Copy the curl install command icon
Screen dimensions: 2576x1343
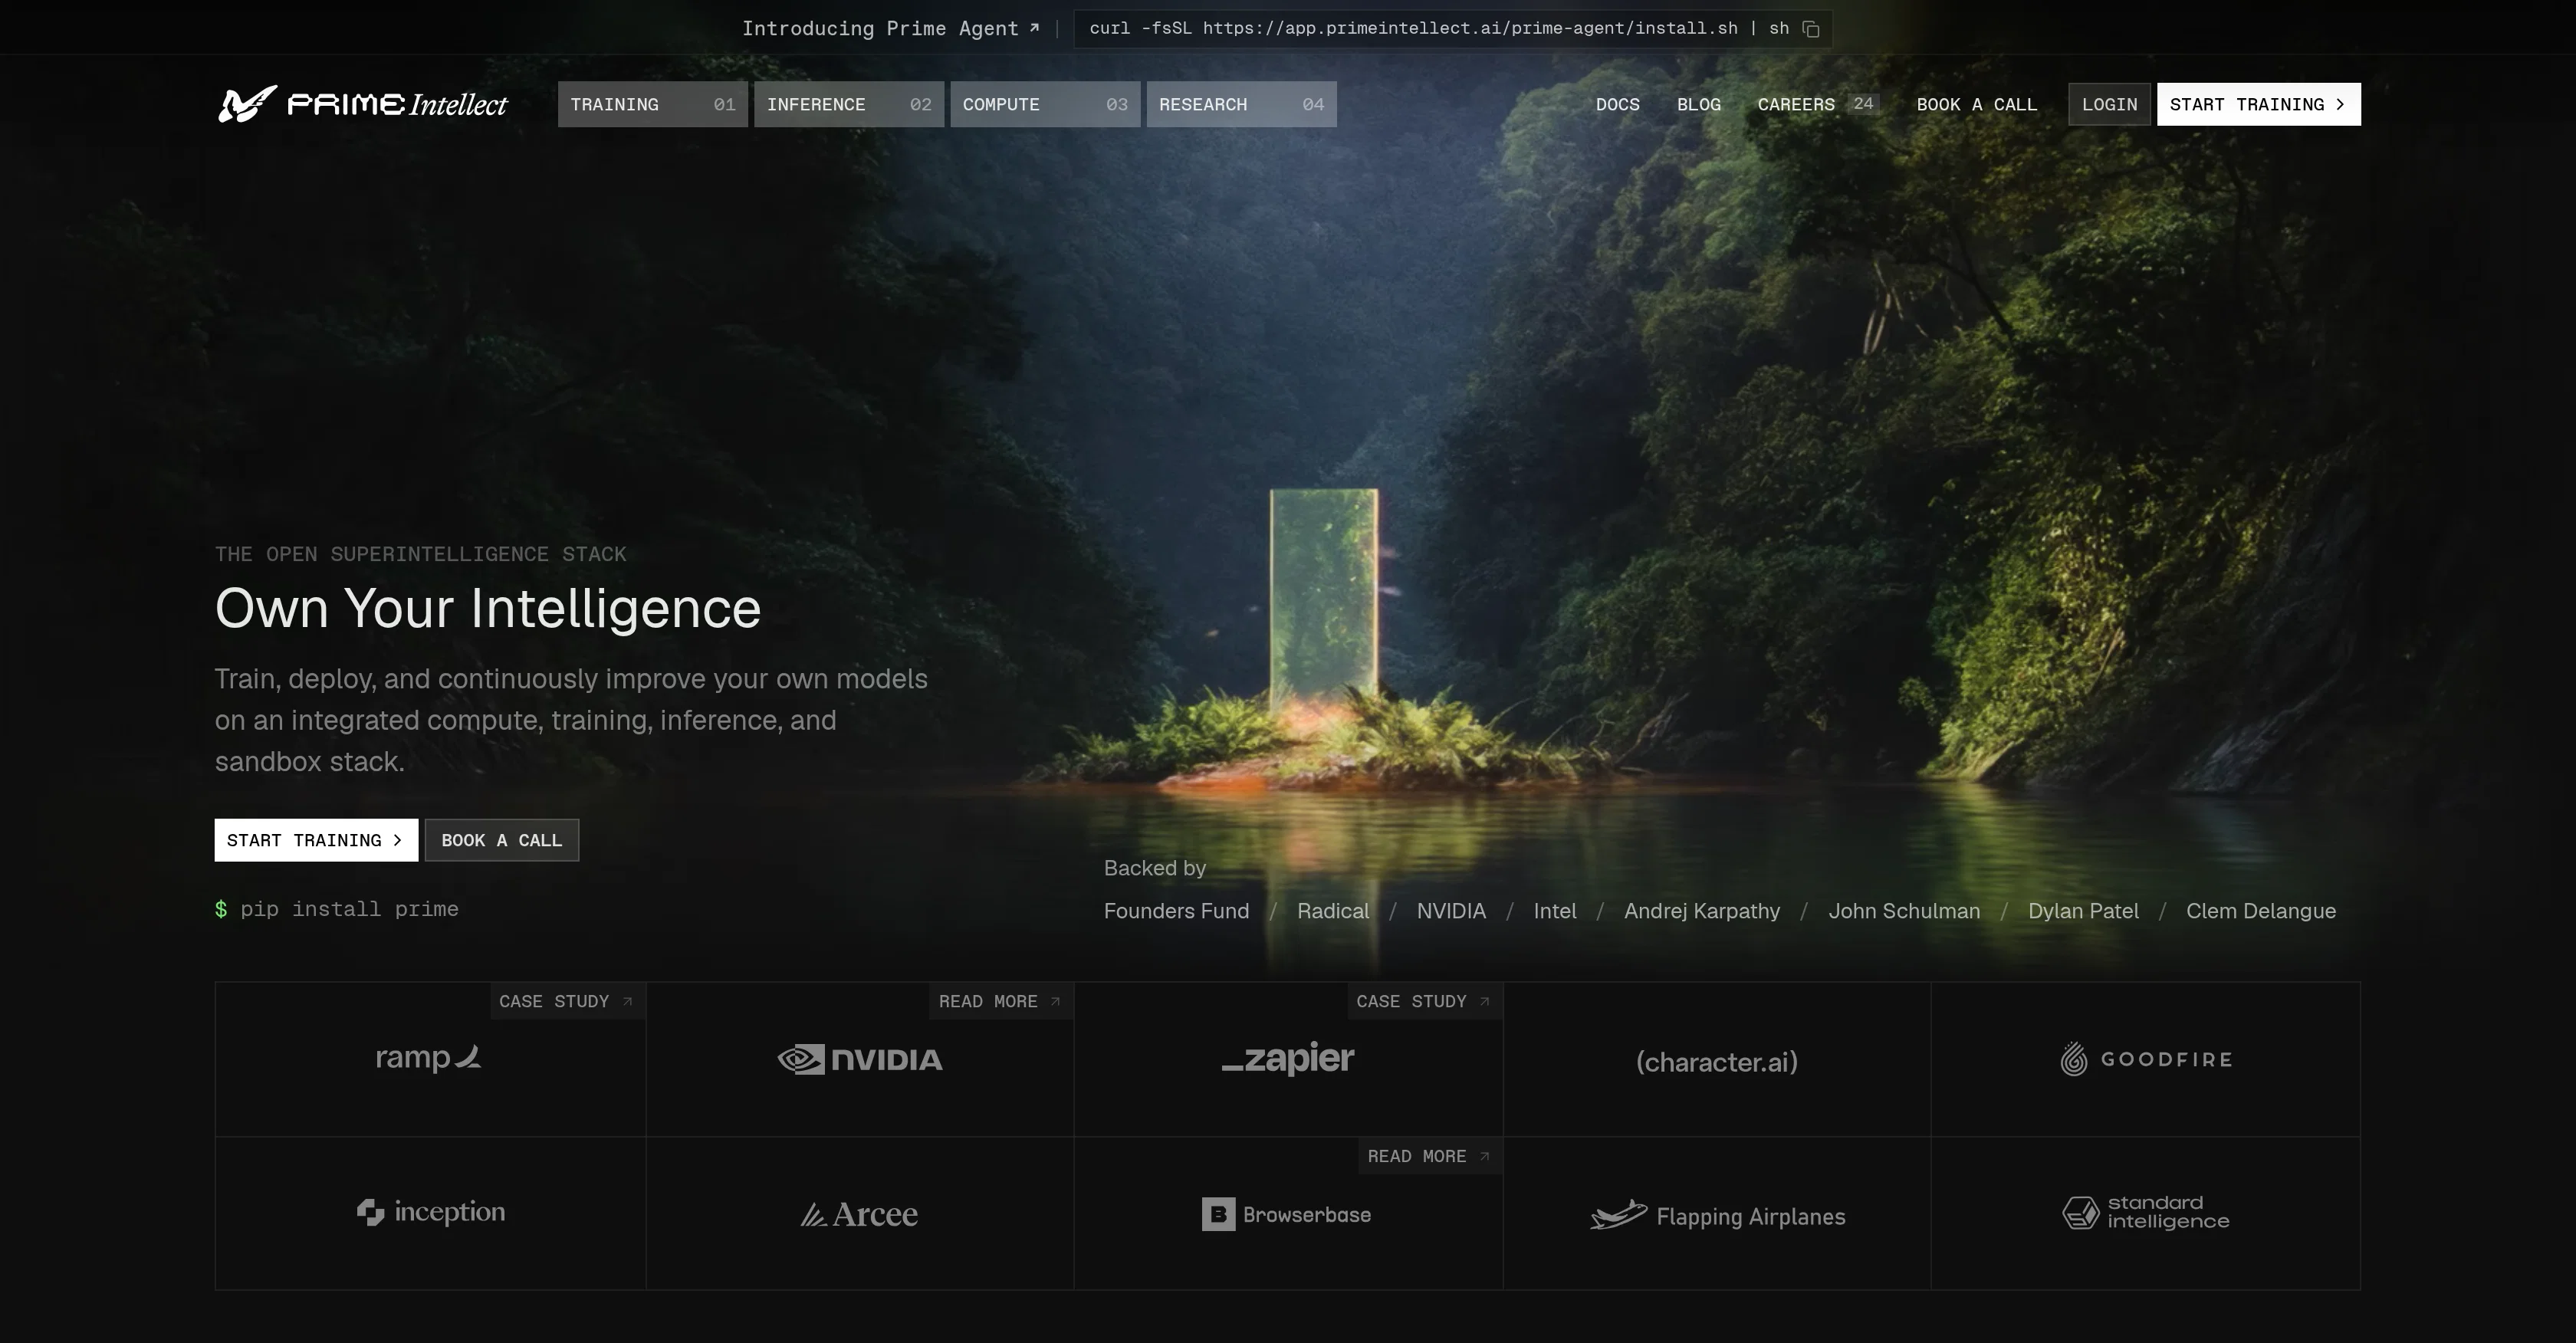click(1811, 29)
